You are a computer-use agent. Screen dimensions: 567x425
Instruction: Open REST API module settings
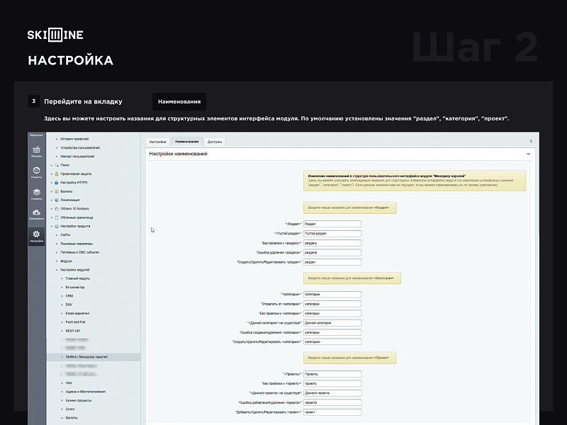[x=73, y=330]
